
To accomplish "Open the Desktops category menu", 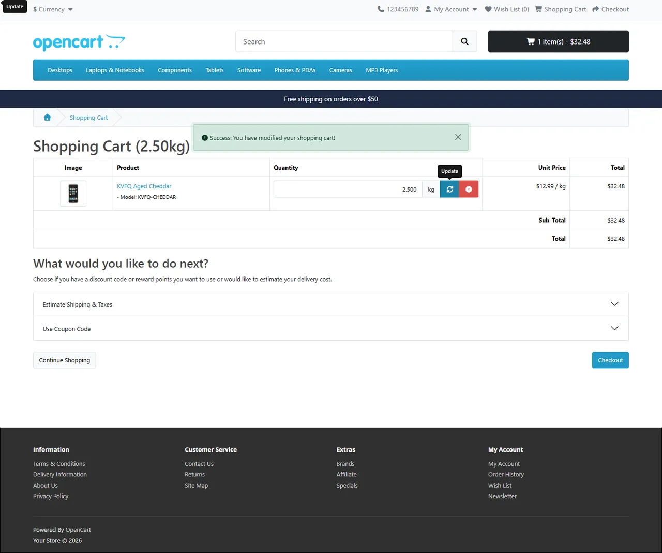I will [x=60, y=70].
